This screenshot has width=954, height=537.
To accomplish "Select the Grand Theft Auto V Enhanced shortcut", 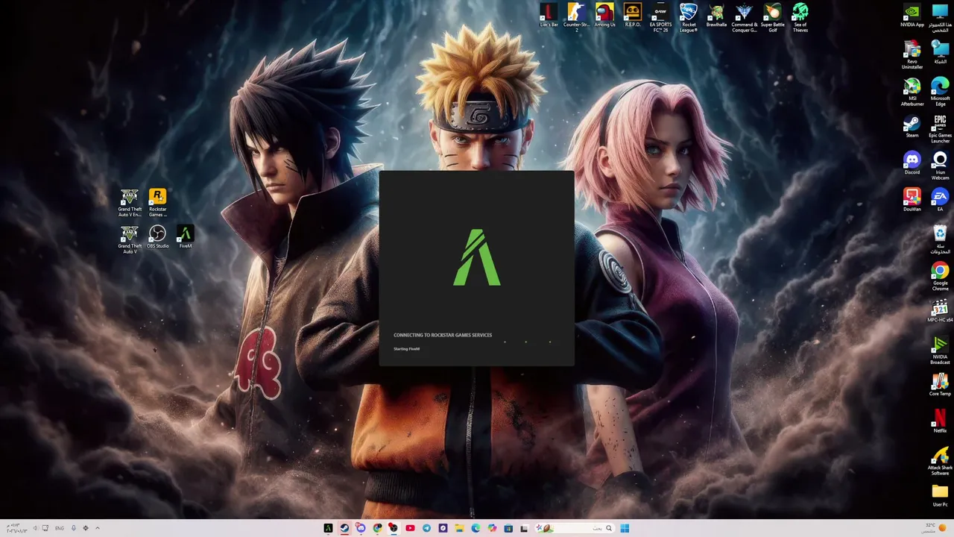I will pyautogui.click(x=130, y=202).
